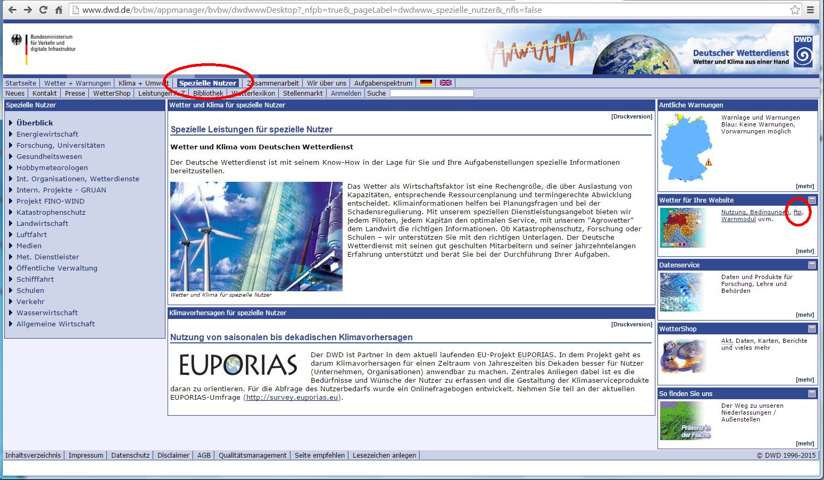Click the browser forward arrow
This screenshot has height=480, width=824.
click(x=28, y=10)
